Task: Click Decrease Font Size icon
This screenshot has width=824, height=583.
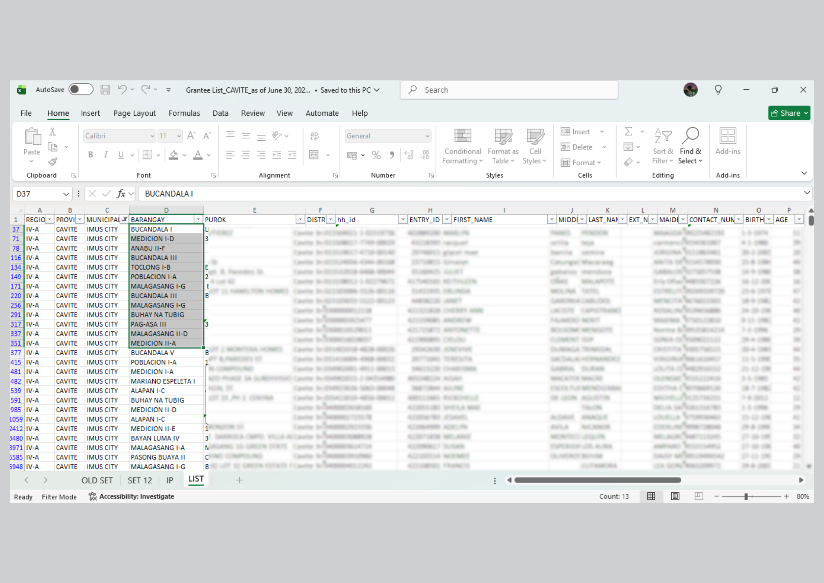Action: pos(207,136)
